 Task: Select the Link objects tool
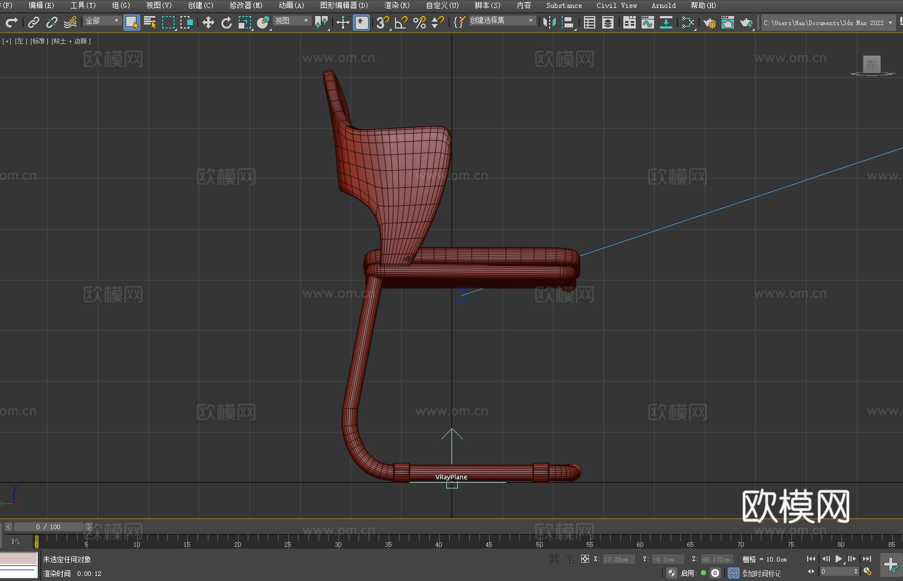tap(34, 22)
